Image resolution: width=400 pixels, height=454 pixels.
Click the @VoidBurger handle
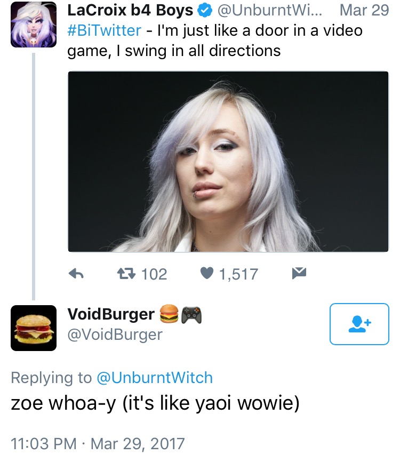click(115, 334)
